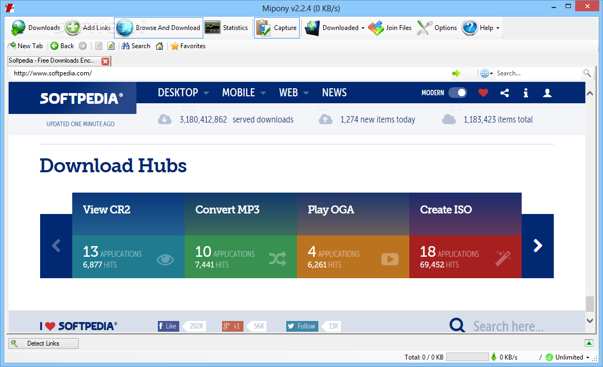The image size is (603, 367).
Task: Open Options with the tools icon
Action: pos(437,28)
